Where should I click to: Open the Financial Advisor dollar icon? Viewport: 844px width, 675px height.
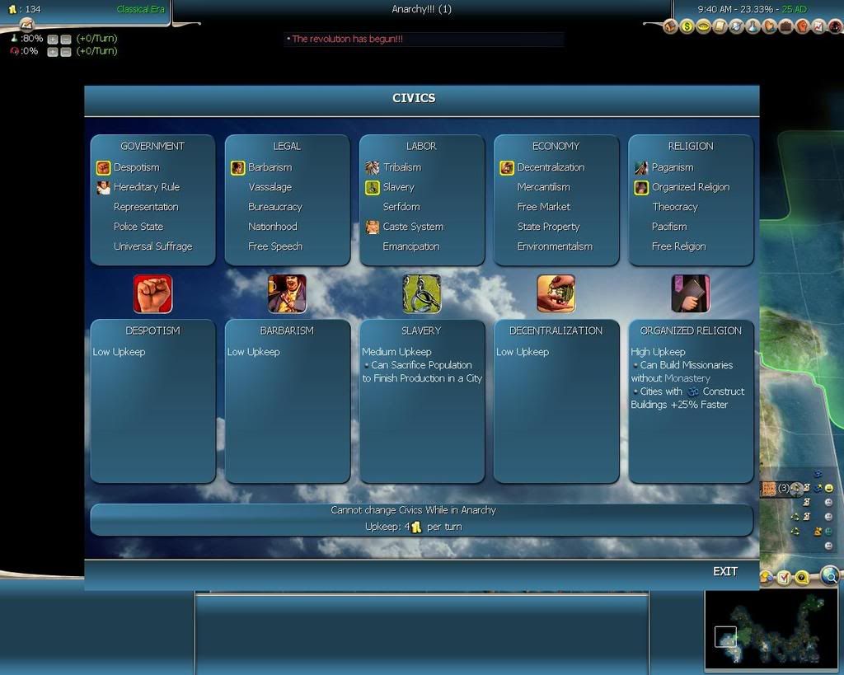coord(687,26)
